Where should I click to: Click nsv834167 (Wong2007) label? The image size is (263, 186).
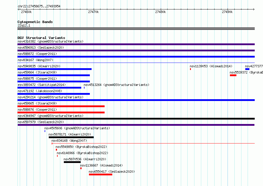point(35,60)
